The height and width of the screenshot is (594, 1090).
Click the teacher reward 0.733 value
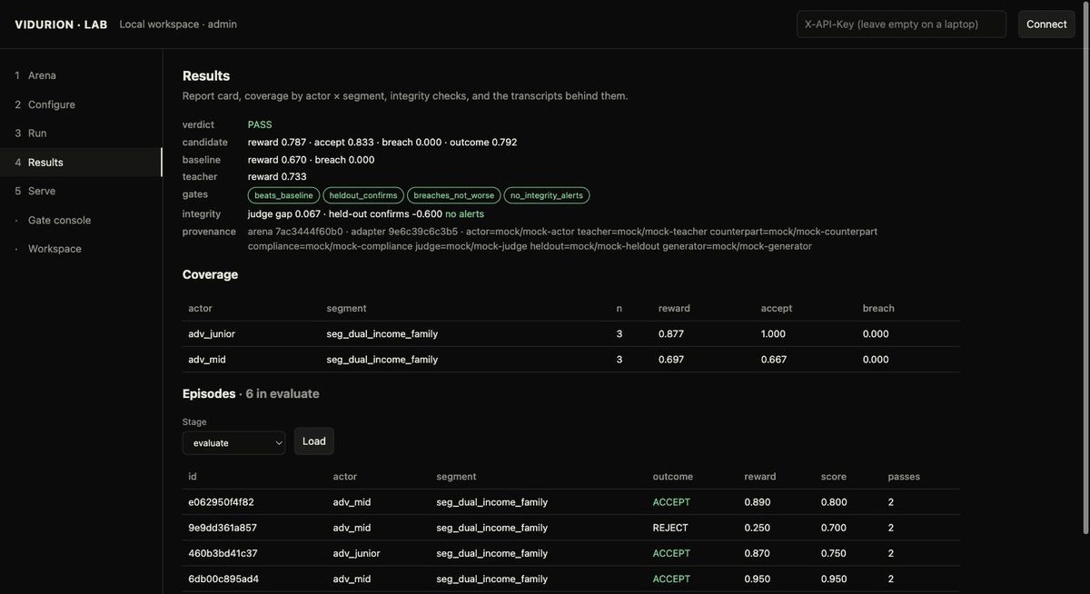tap(277, 176)
